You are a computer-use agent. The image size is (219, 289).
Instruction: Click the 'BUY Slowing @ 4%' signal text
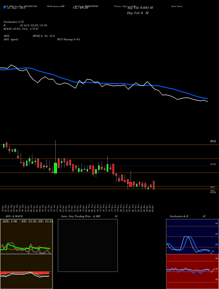click(x=69, y=39)
